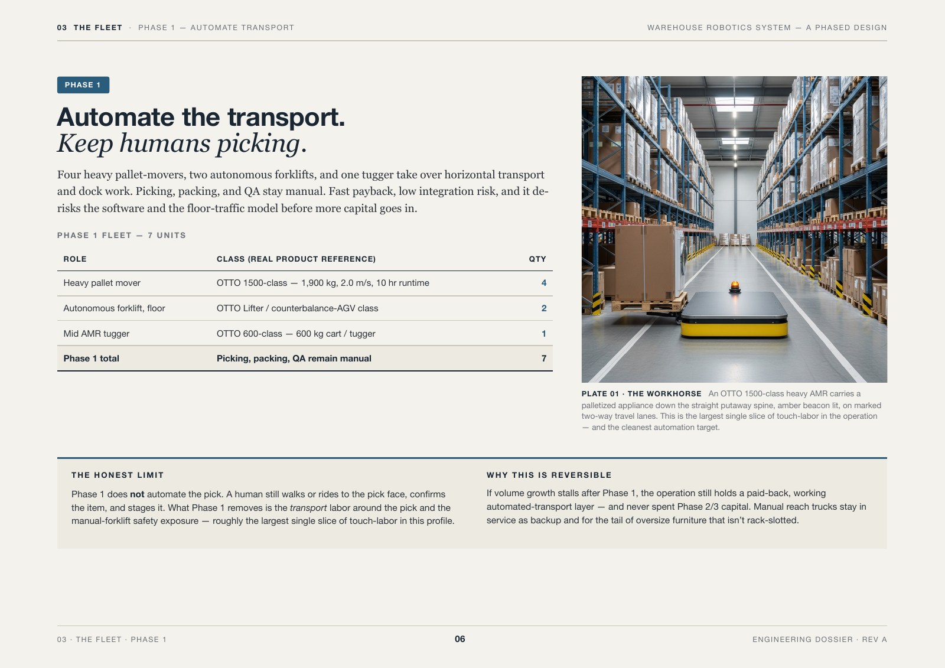Click quantity 2 in the forklift row

click(x=544, y=308)
